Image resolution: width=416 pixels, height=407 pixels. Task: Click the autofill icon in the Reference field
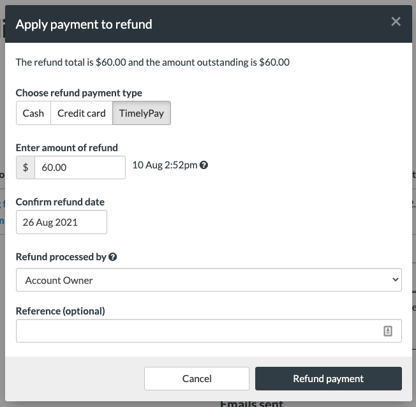388,331
